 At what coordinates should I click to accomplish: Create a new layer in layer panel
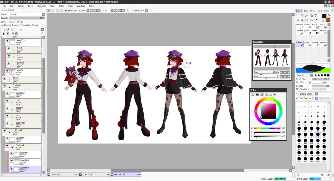4,30
